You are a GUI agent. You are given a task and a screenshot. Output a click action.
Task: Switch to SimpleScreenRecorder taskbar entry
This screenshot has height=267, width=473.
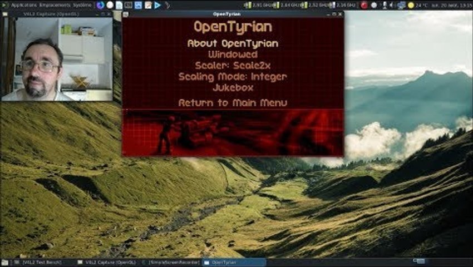tap(171, 263)
